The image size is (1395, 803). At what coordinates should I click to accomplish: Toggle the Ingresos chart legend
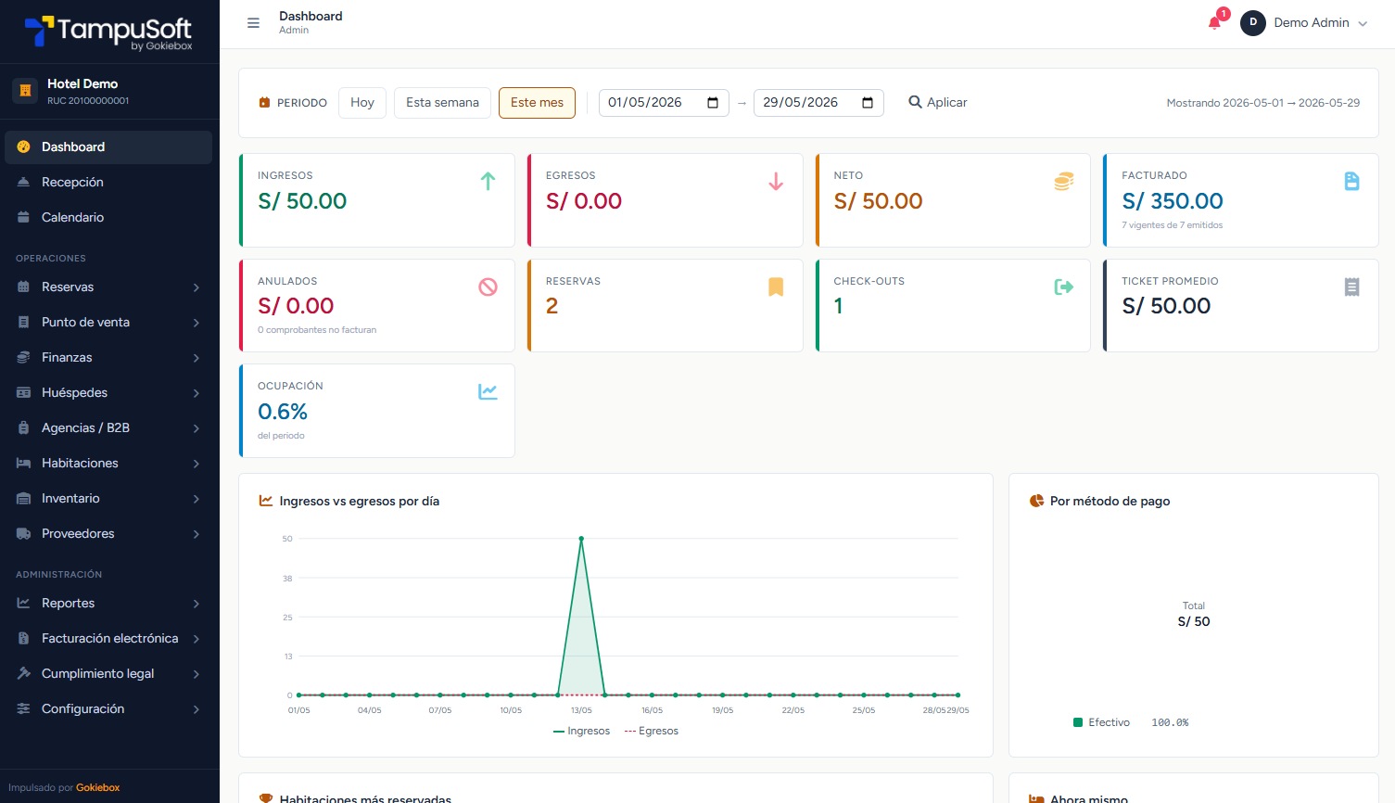tap(581, 732)
